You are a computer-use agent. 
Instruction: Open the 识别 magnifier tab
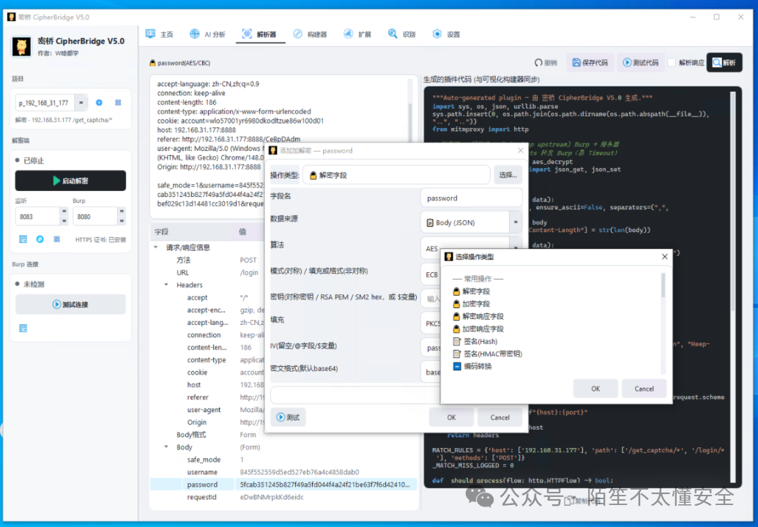401,34
